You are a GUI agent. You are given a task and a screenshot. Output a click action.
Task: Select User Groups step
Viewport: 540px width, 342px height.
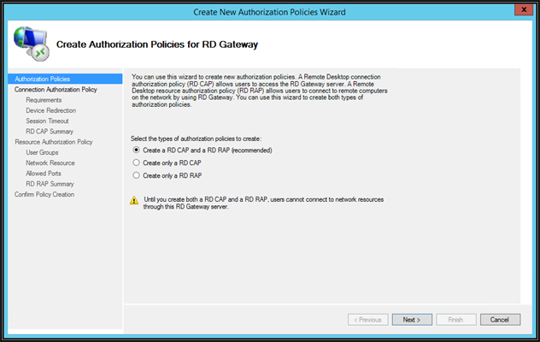click(42, 152)
